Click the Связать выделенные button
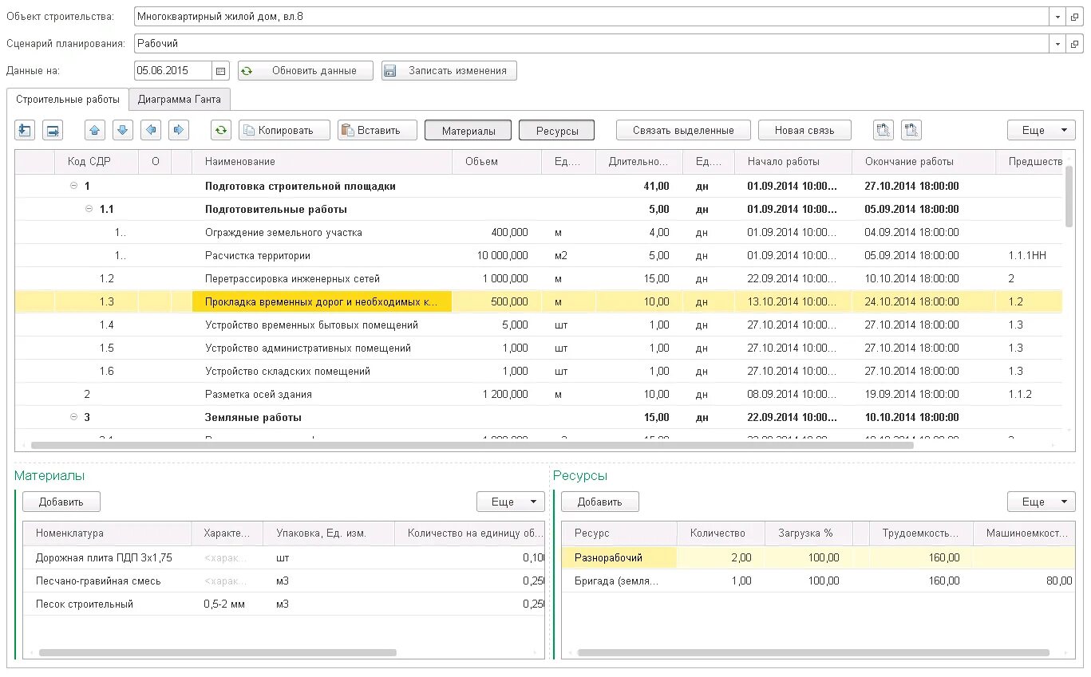 683,130
